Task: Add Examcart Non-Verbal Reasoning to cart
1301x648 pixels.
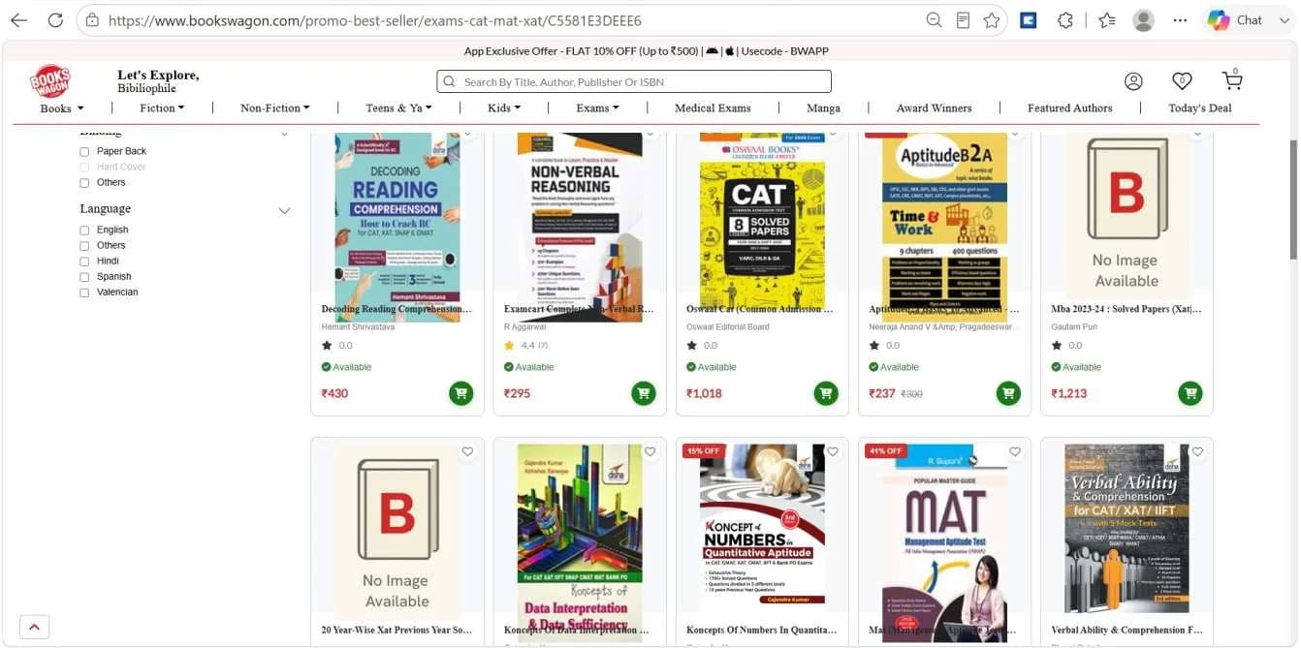Action: [x=643, y=393]
